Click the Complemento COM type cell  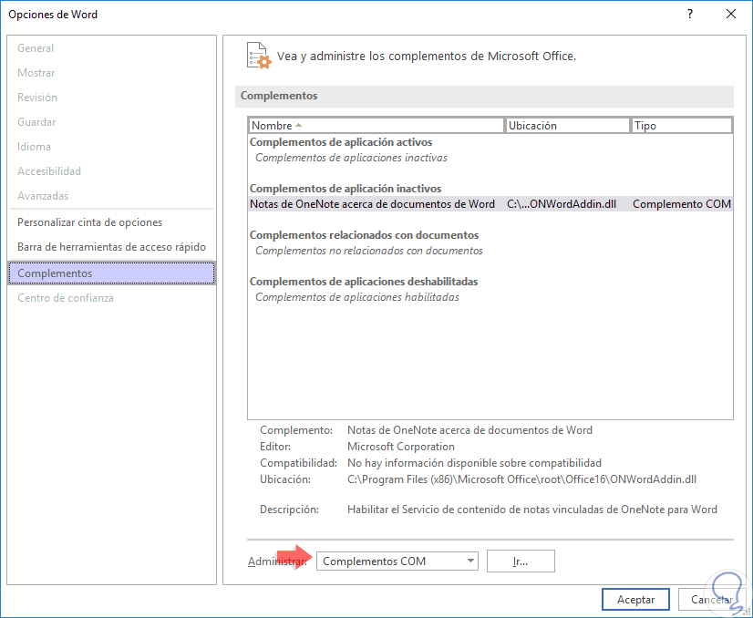682,204
